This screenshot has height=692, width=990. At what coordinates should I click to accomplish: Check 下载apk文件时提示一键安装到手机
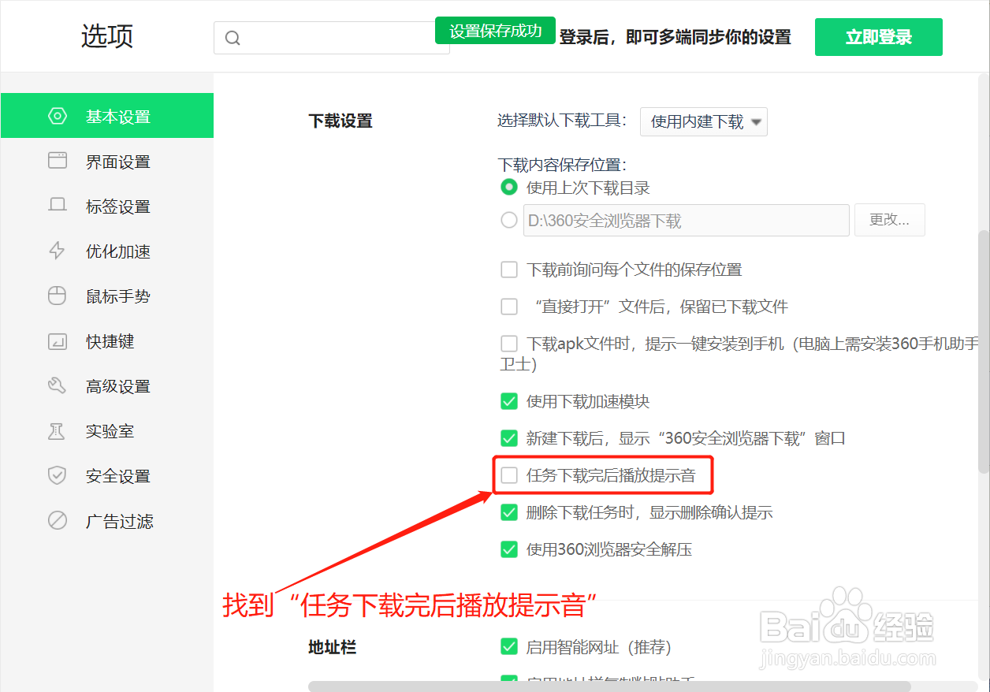coord(509,344)
